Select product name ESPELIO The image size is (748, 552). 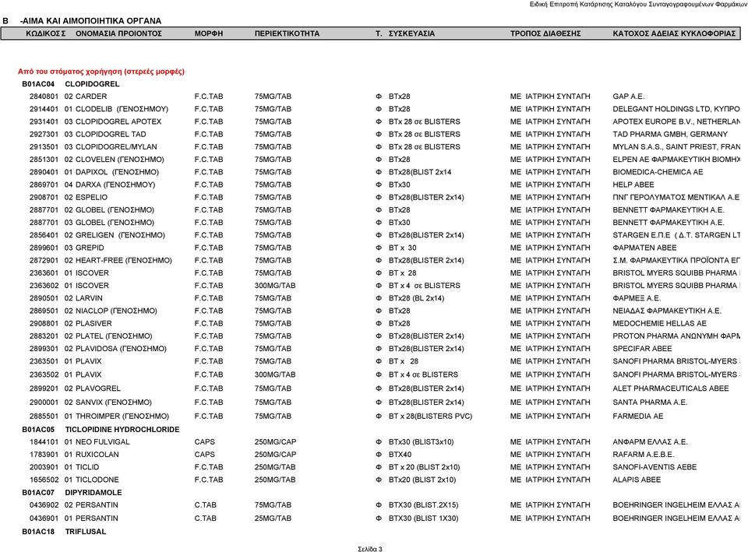92,197
